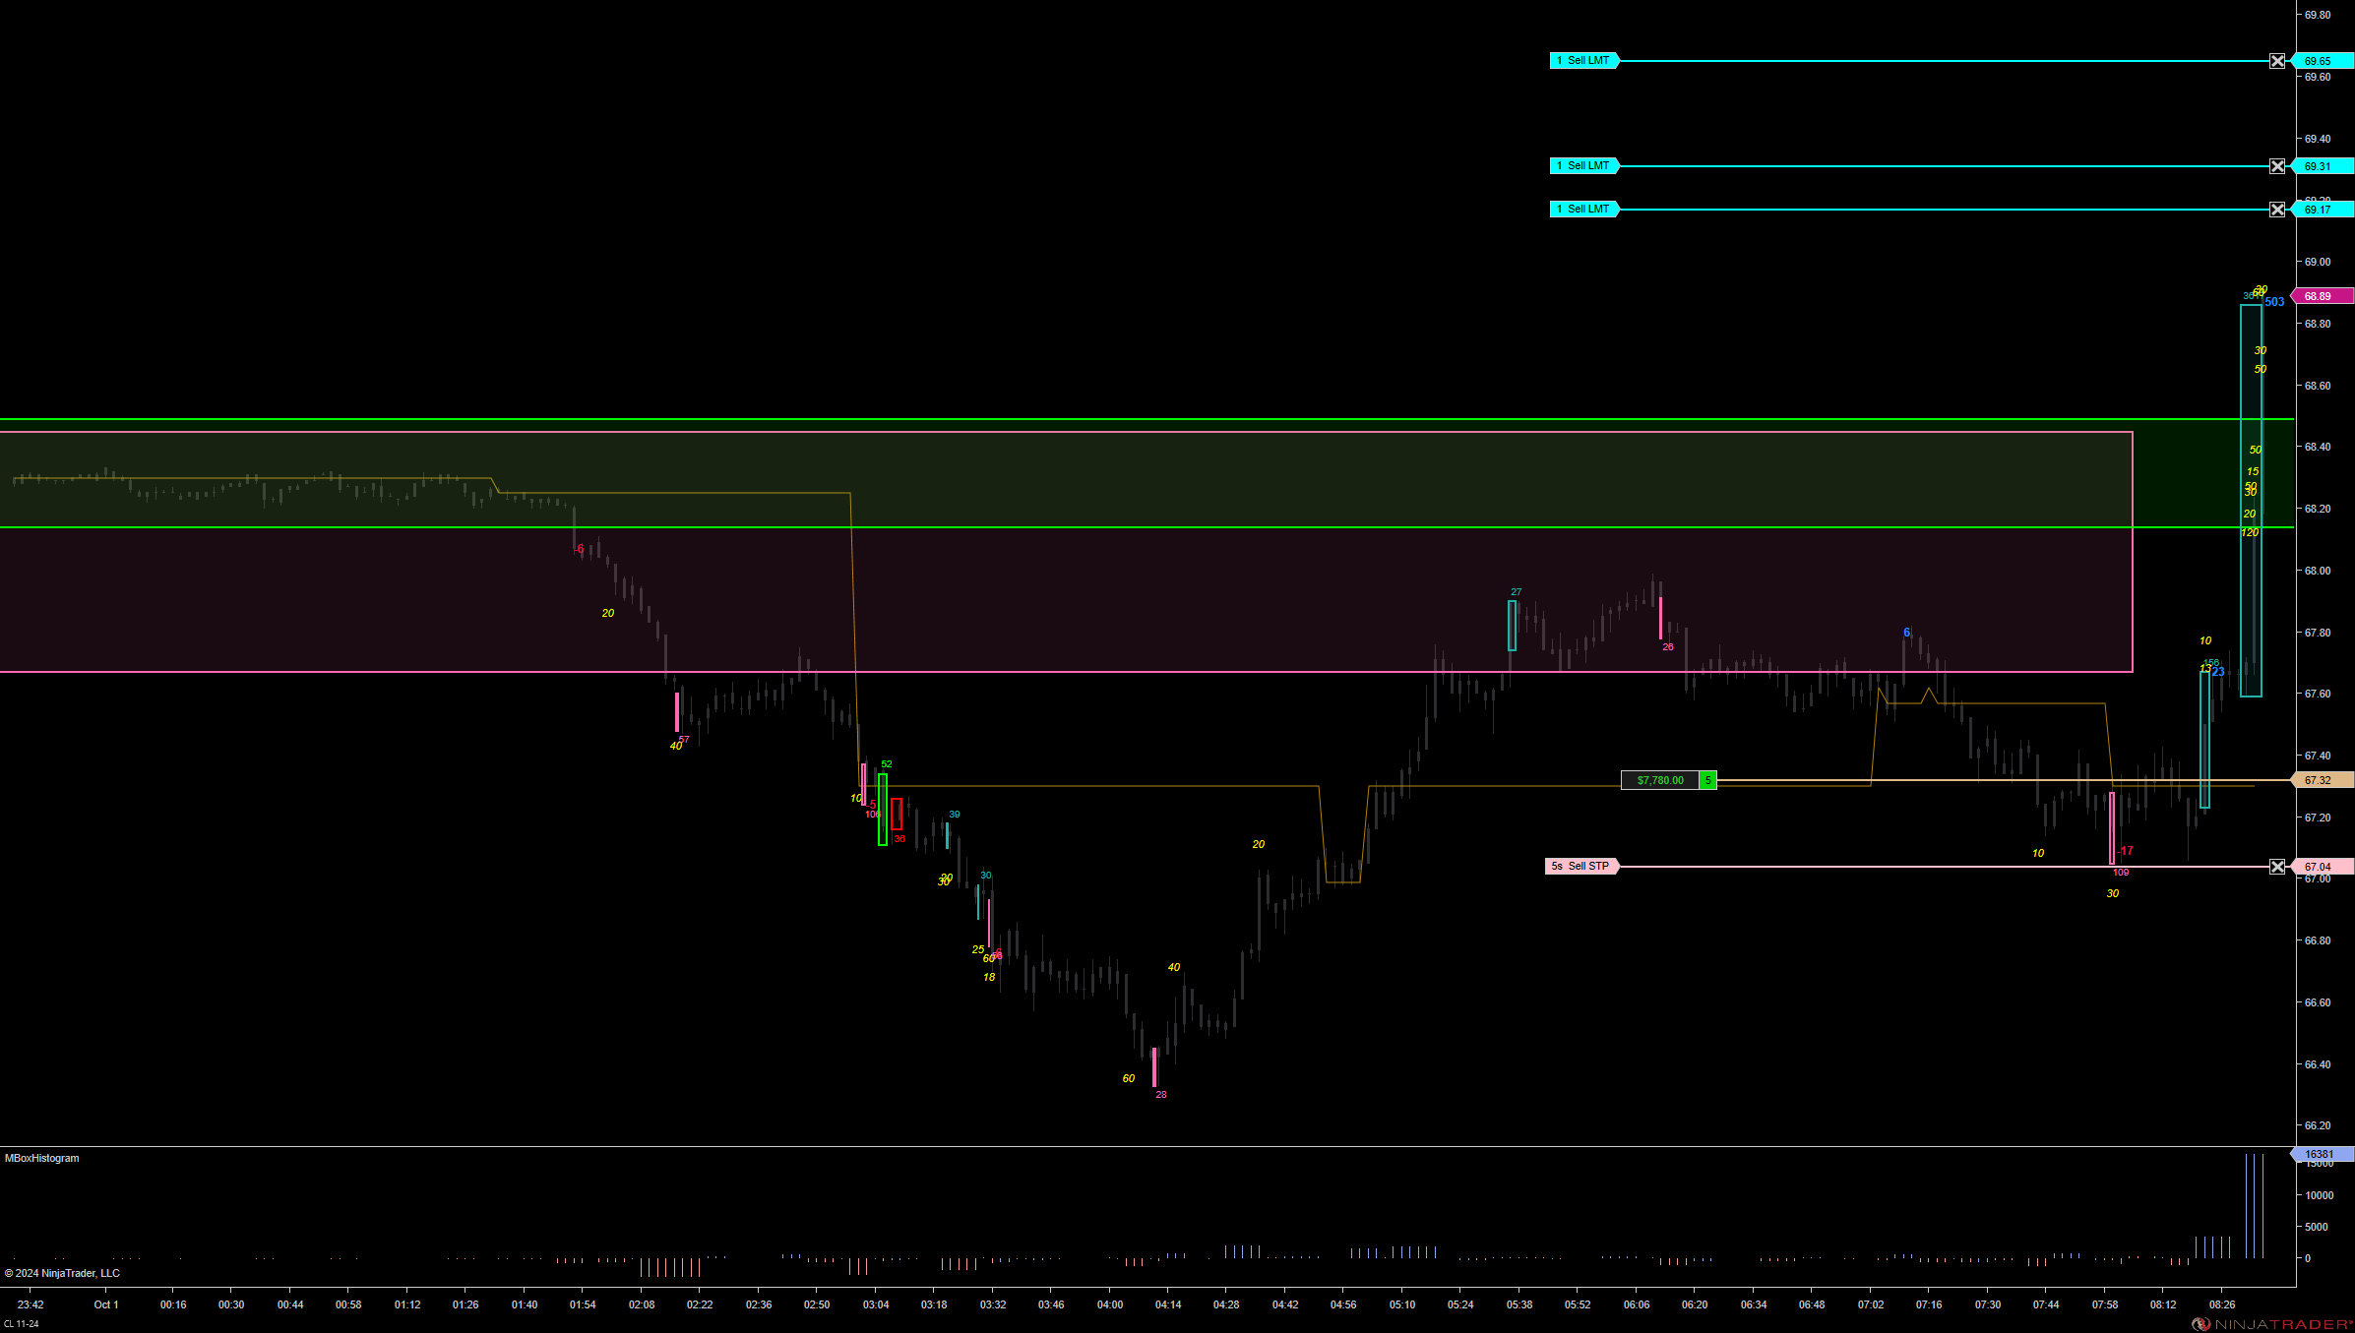The width and height of the screenshot is (2355, 1333).
Task: Click the 68.89 current price marker
Action: [2322, 296]
